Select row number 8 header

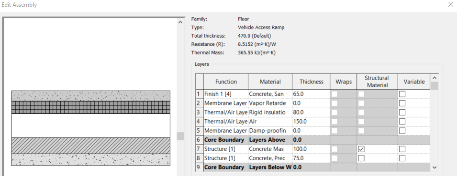click(x=200, y=158)
